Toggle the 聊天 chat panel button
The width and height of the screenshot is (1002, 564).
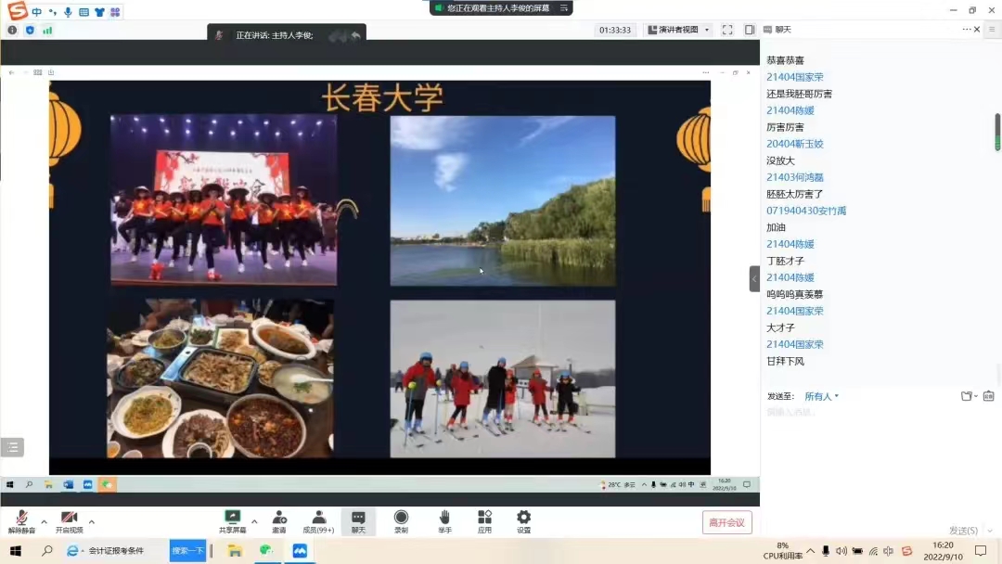[358, 521]
